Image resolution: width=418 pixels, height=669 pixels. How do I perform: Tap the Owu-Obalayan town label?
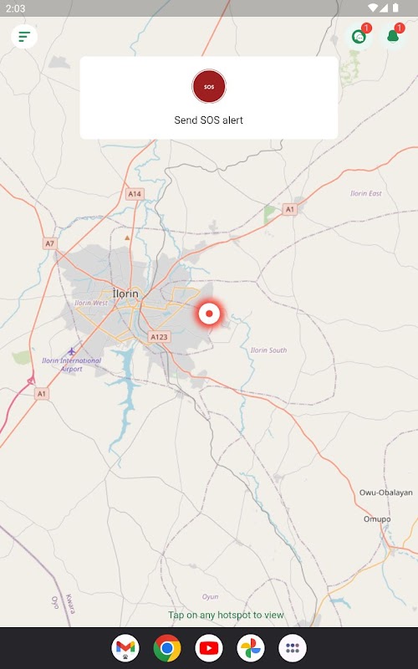pyautogui.click(x=386, y=493)
